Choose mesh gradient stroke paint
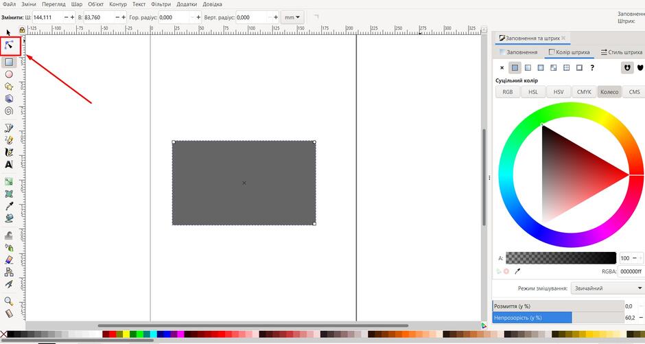This screenshot has height=344, width=645. (554, 68)
